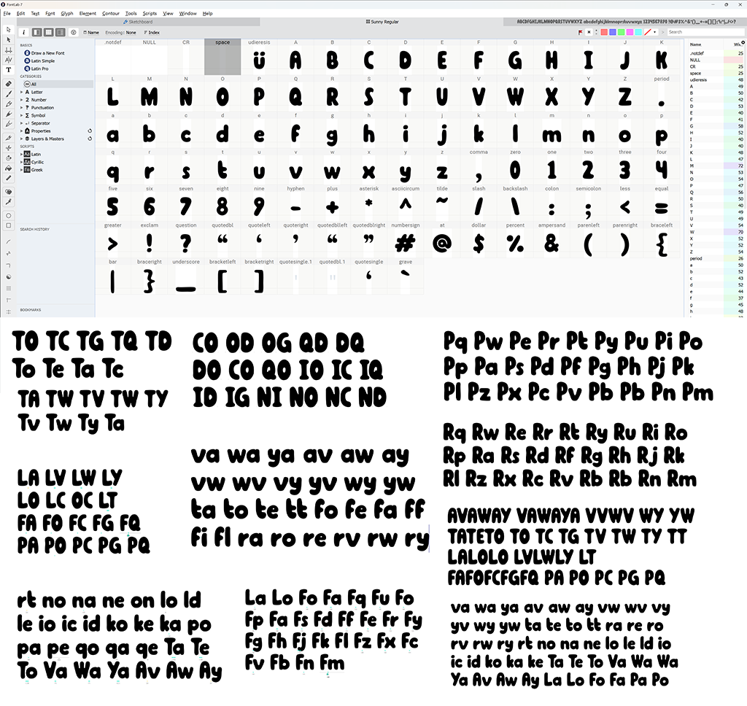The width and height of the screenshot is (747, 706).
Task: Click the info panel icon near the property bar
Action: [x=24, y=32]
